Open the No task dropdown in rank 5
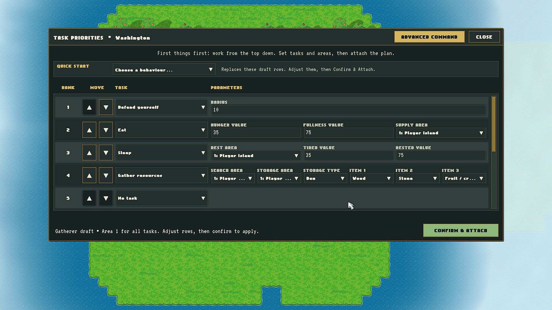Viewport: 552px width, 310px height. coord(162,198)
